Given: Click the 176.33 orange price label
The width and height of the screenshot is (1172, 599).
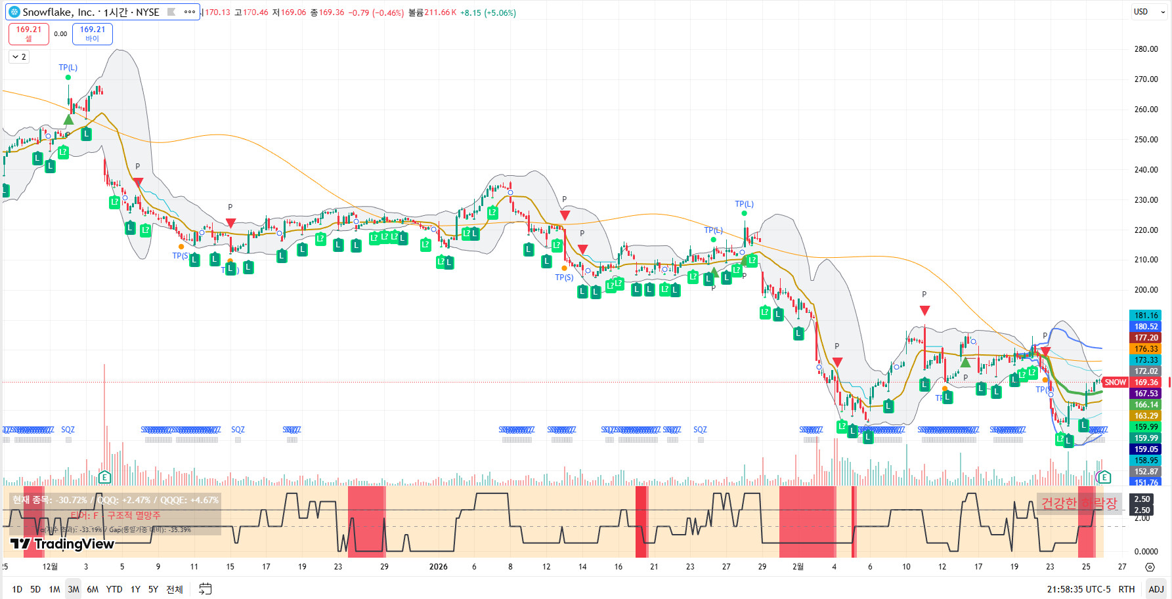Looking at the screenshot, I should click(1146, 349).
